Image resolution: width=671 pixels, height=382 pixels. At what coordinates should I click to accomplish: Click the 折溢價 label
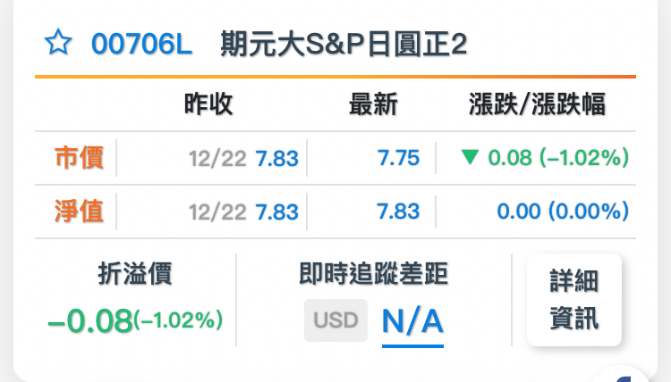coord(135,273)
